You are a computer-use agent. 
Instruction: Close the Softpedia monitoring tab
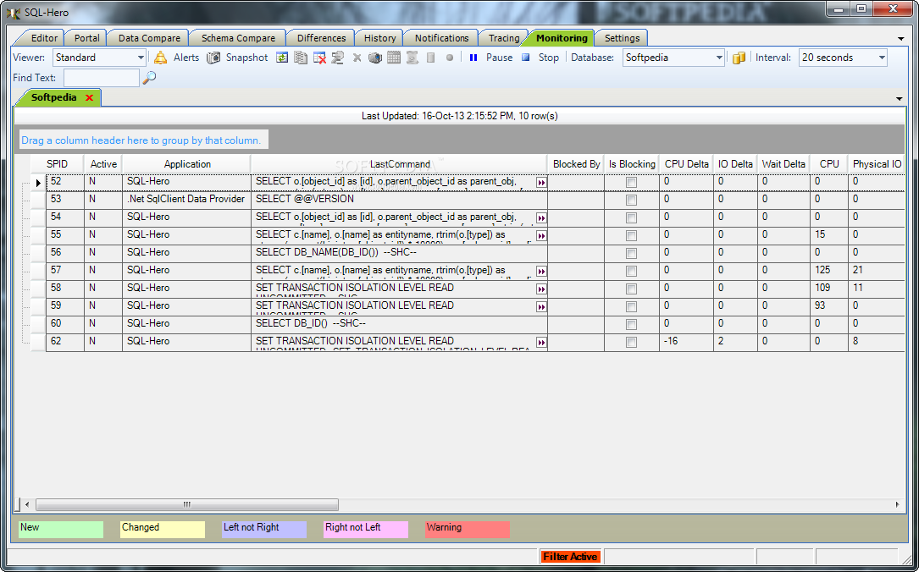point(89,98)
